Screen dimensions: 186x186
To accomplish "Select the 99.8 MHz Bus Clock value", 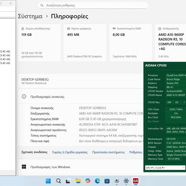I will click(176, 117).
